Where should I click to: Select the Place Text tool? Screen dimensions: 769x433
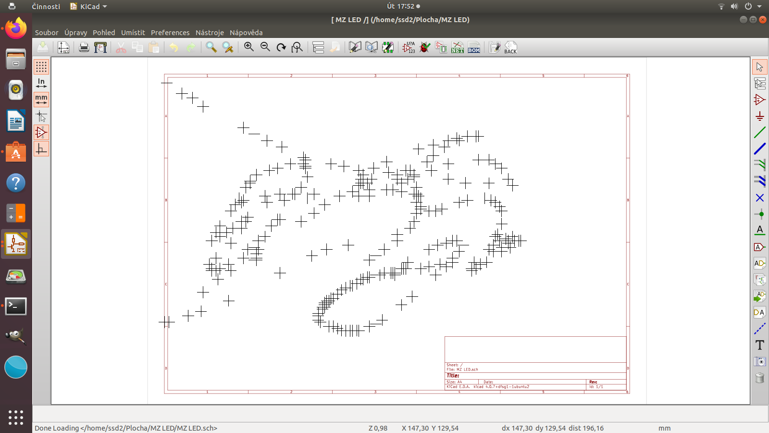click(760, 345)
